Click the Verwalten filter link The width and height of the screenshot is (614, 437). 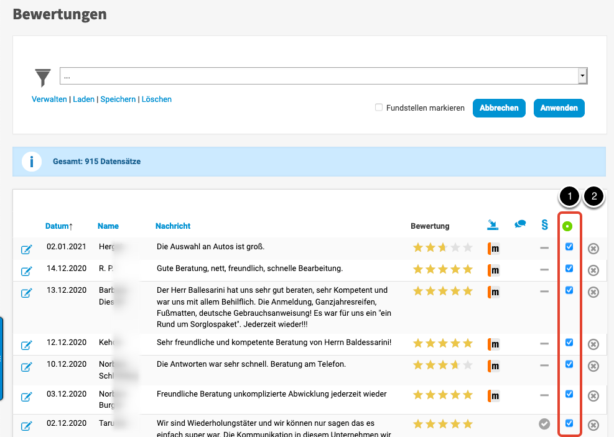(49, 99)
